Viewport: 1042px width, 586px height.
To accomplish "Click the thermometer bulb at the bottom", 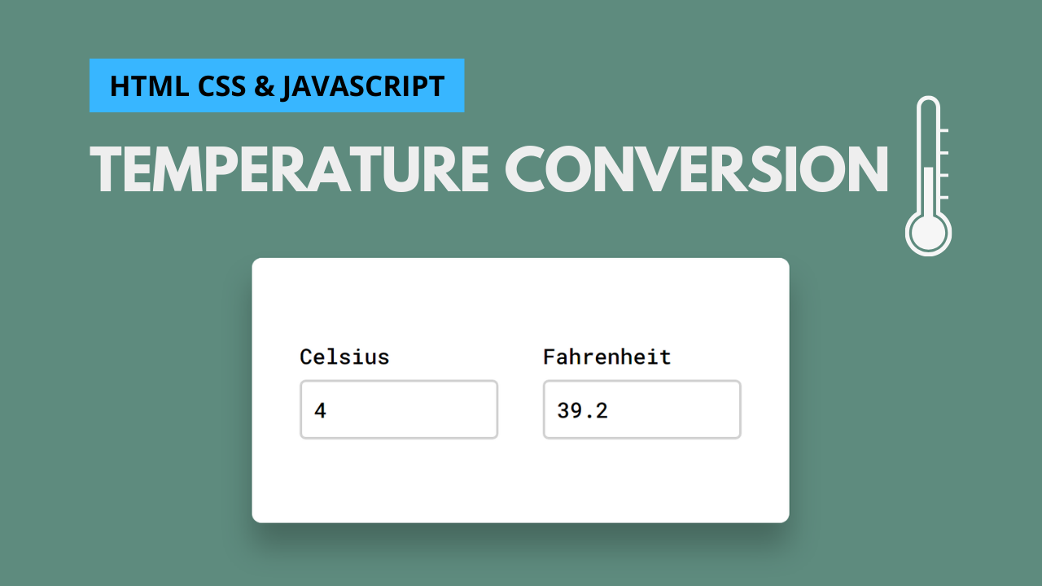I will pyautogui.click(x=928, y=234).
